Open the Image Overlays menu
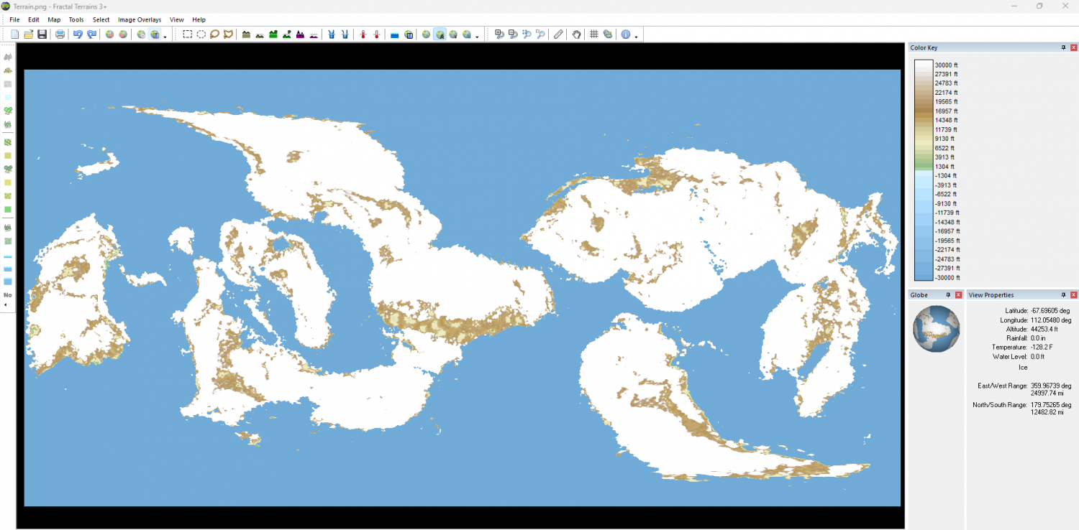Image resolution: width=1079 pixels, height=530 pixels. (140, 19)
